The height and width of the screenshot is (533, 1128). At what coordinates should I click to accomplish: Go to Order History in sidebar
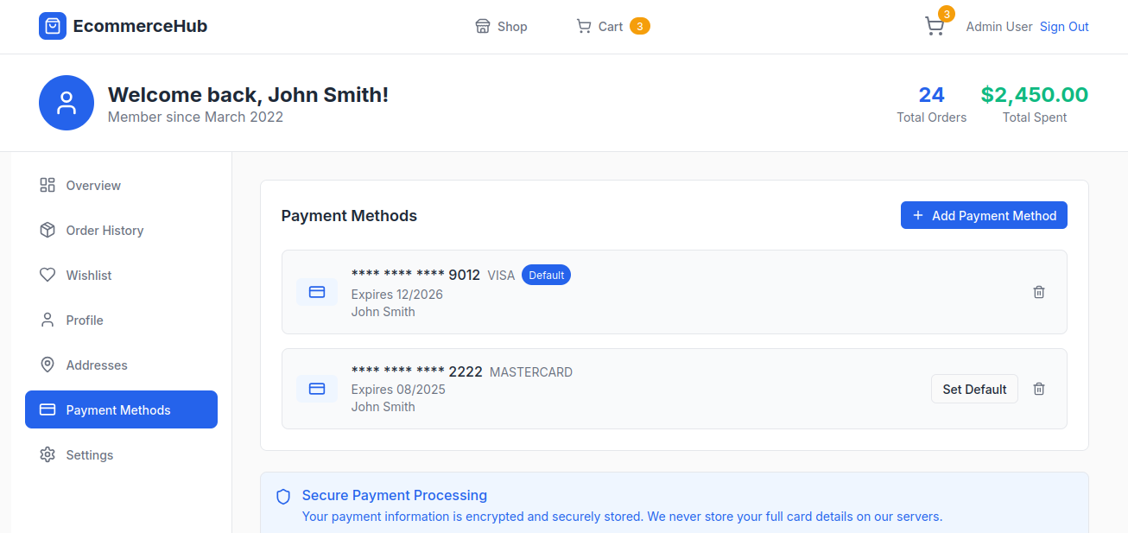pos(105,231)
